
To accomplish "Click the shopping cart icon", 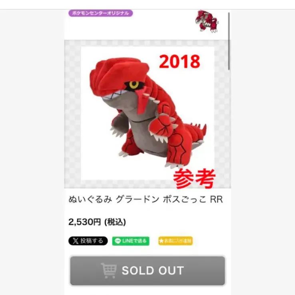I will (109, 271).
